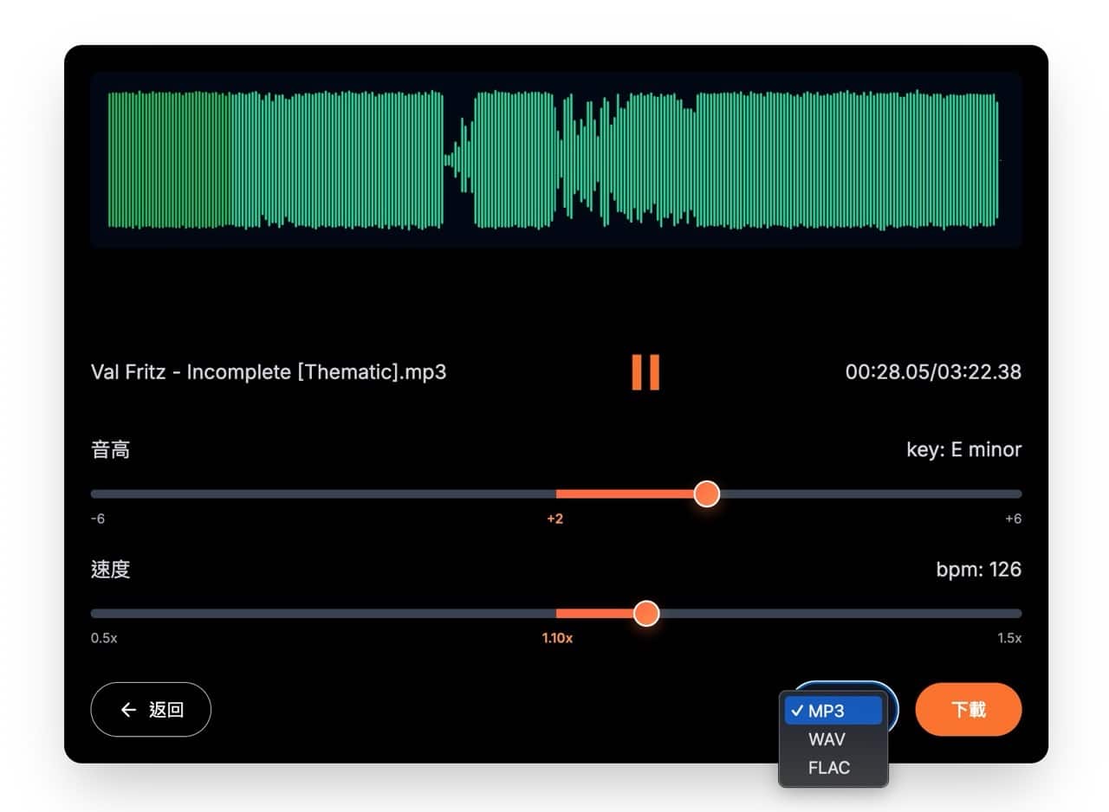
Task: Click the track filename Val Fritz - Incomplete
Action: point(269,372)
